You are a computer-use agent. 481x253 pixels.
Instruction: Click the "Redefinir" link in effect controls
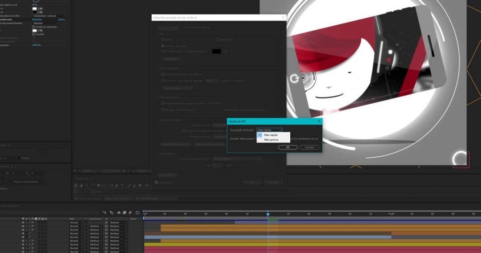[37, 20]
